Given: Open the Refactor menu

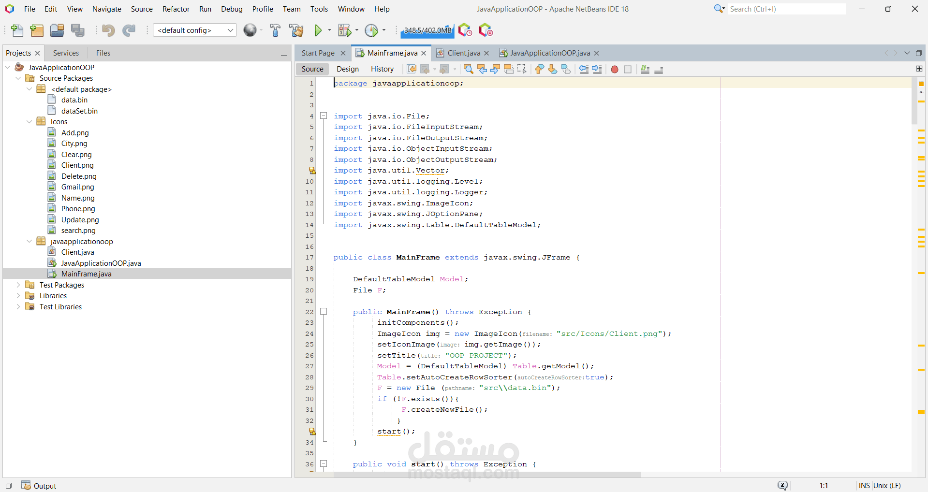Looking at the screenshot, I should tap(176, 9).
